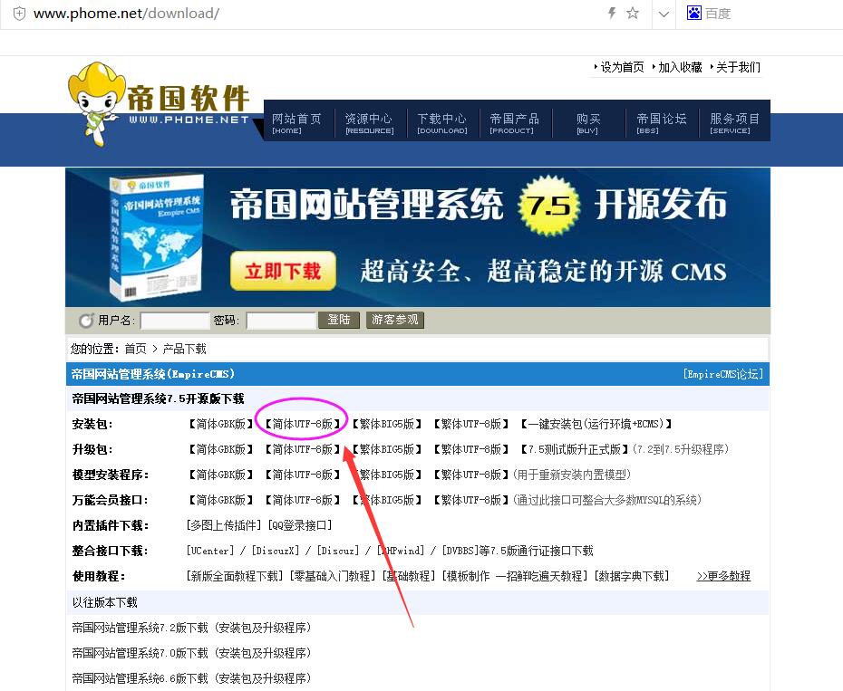
Task: Focus the 密码 input field
Action: pyautogui.click(x=281, y=321)
